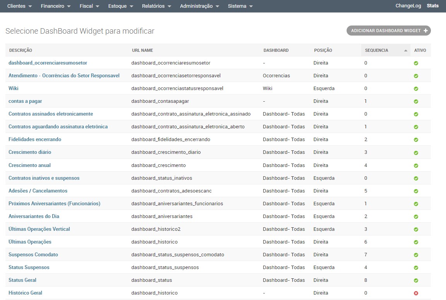Click the active checkmark icon for Fidelidades encerrando
Viewport: 446px width, 300px height.
[416, 140]
